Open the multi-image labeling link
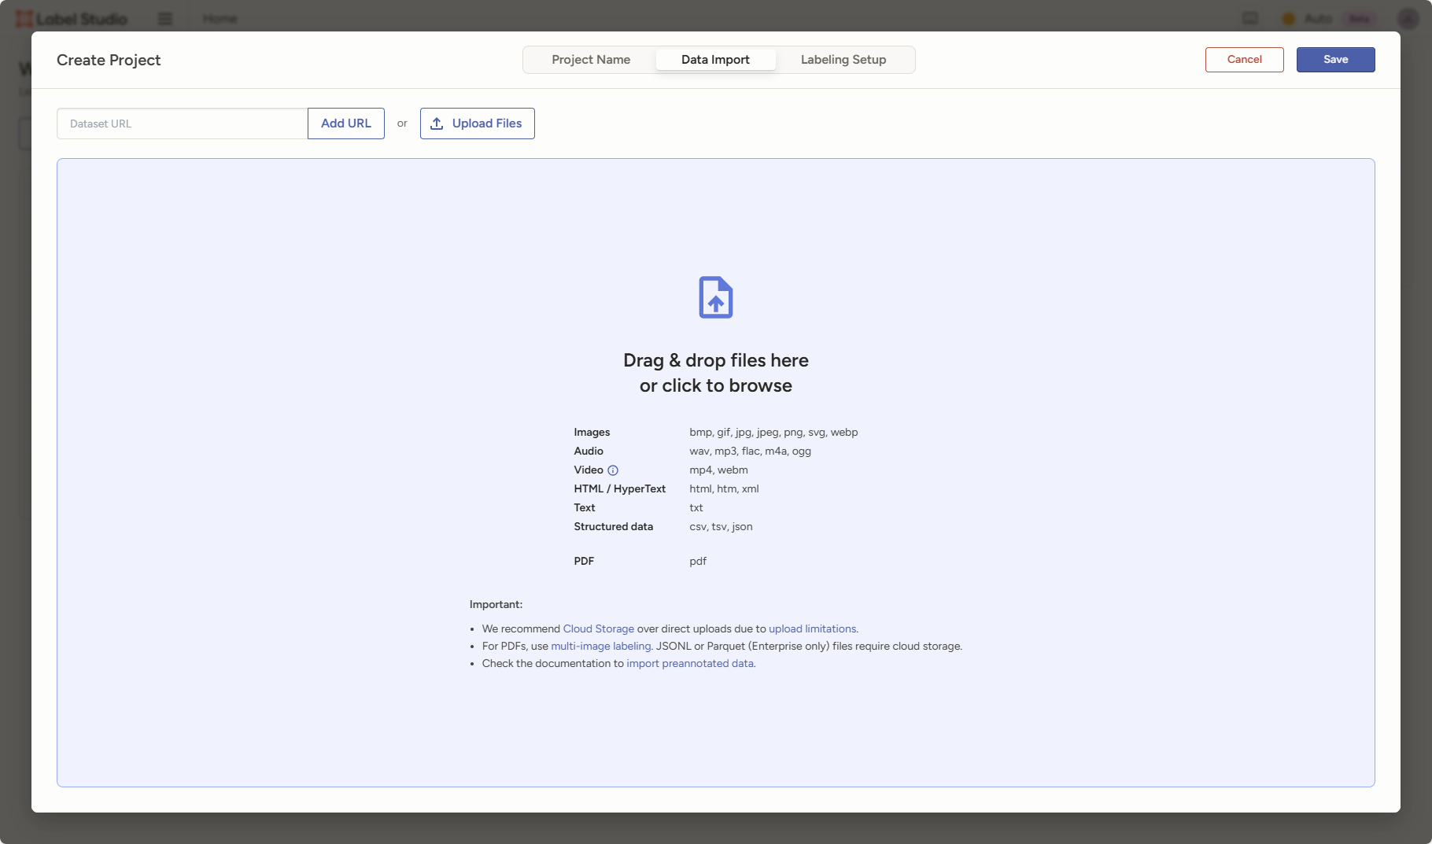This screenshot has width=1432, height=844. (601, 647)
